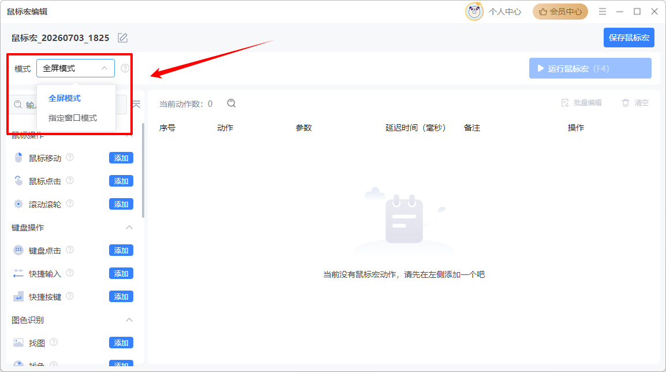Show help for 鼠标移动
This screenshot has width=666, height=372.
pyautogui.click(x=70, y=157)
